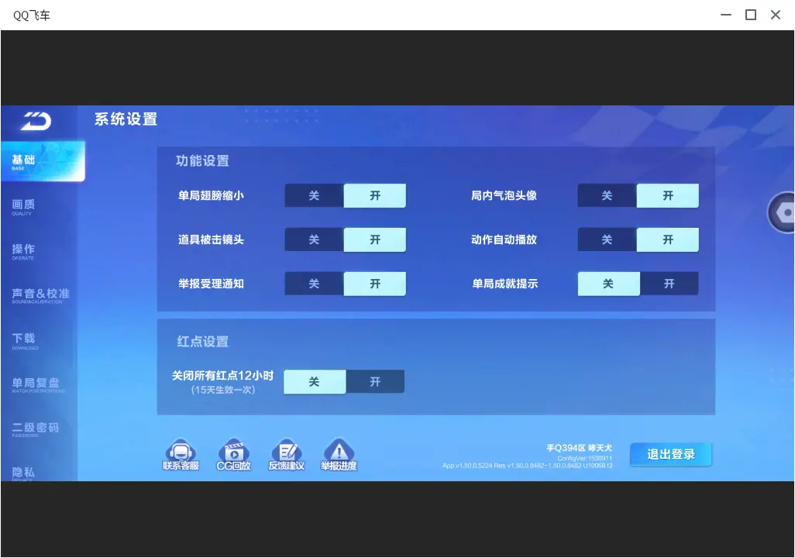
Task: Turn off 单局成就提示 with 关
Action: [608, 284]
